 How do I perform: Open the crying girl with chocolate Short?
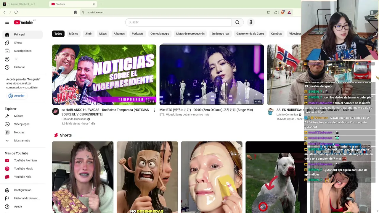[x=83, y=177]
